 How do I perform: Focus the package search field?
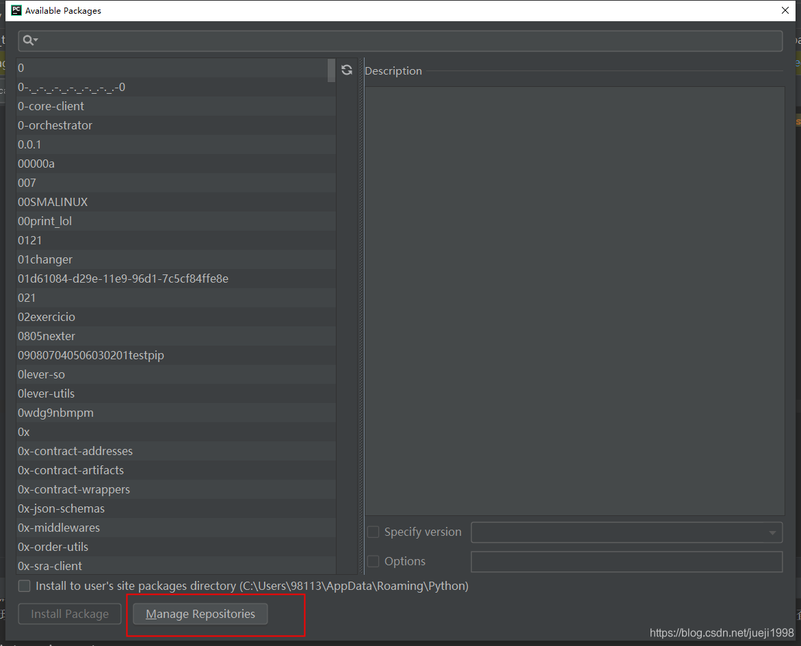[x=400, y=40]
